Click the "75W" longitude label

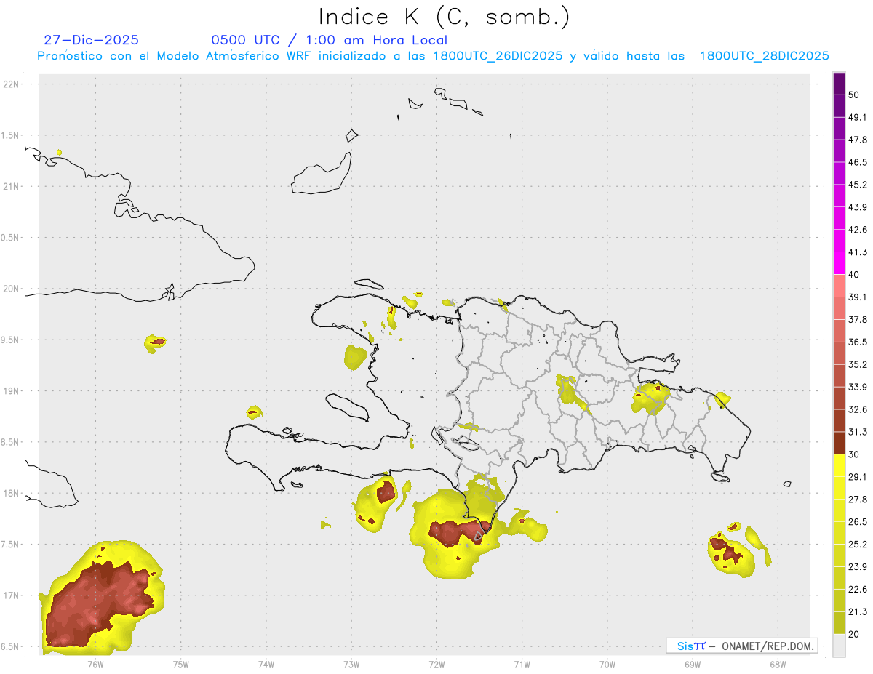coord(181,665)
